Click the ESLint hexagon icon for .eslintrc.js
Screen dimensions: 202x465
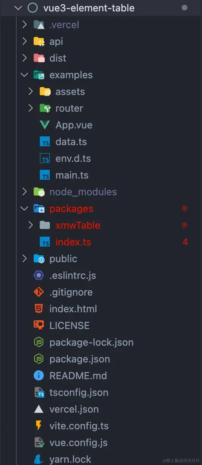tap(39, 275)
